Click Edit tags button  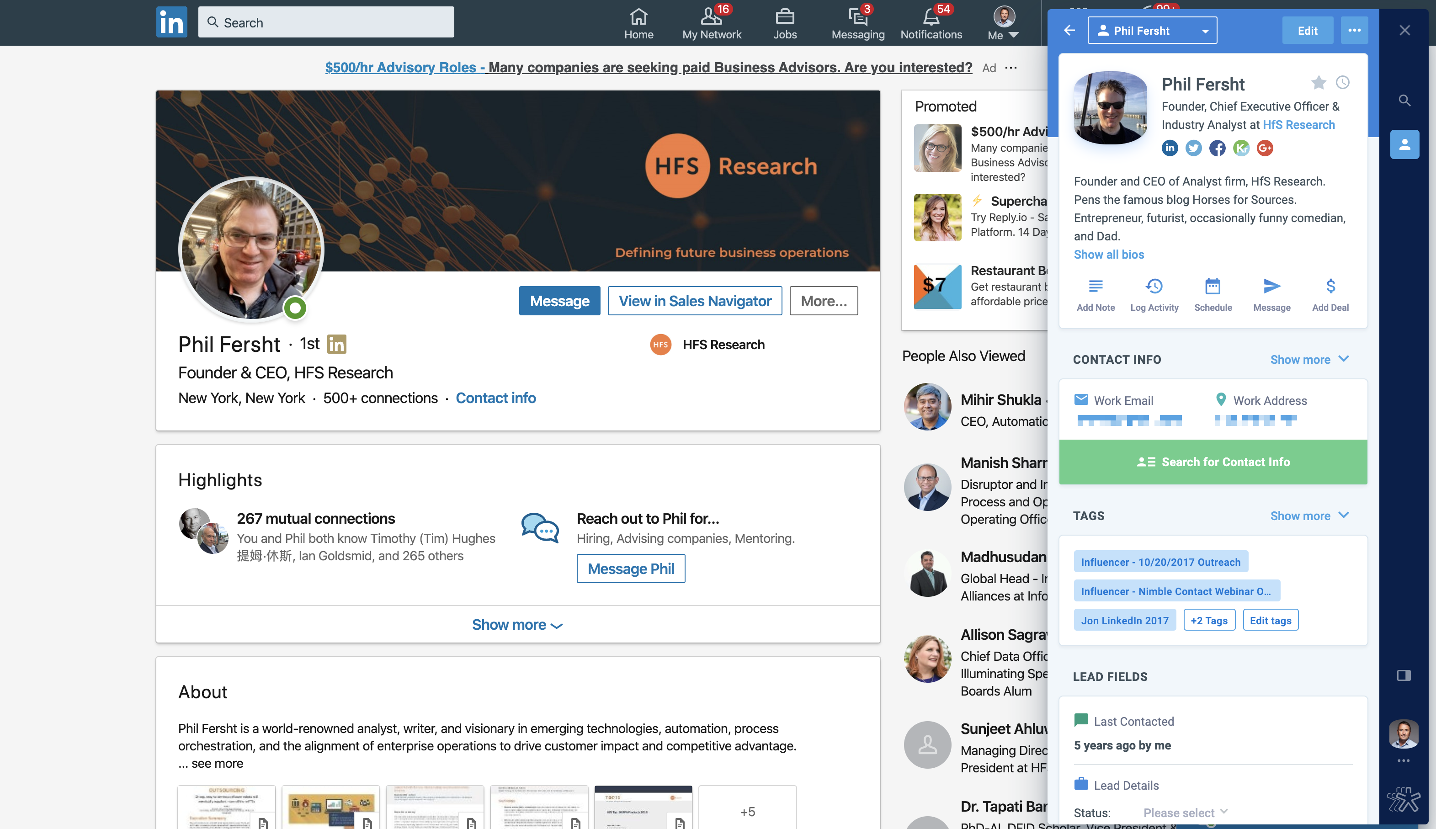click(x=1270, y=620)
